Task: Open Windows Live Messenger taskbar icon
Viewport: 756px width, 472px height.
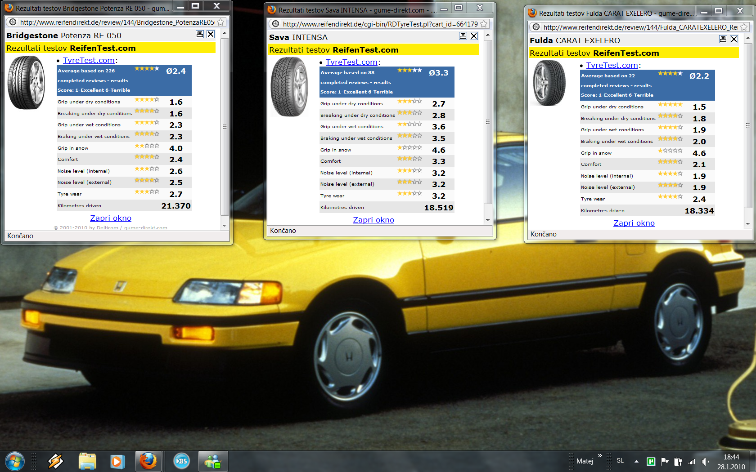Action: pyautogui.click(x=213, y=461)
